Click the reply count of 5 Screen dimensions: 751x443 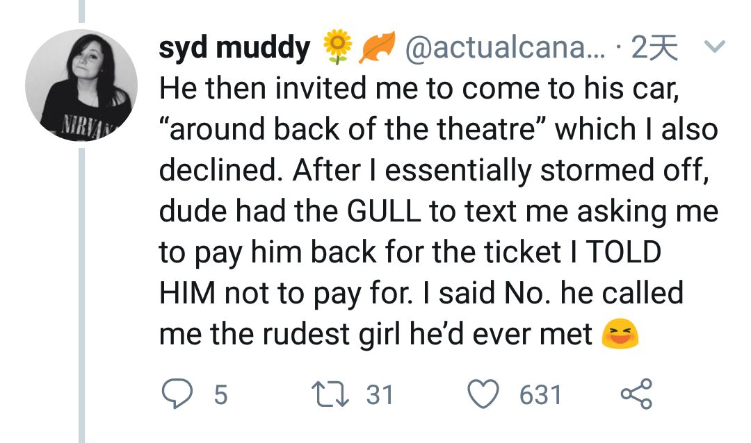pyautogui.click(x=219, y=395)
